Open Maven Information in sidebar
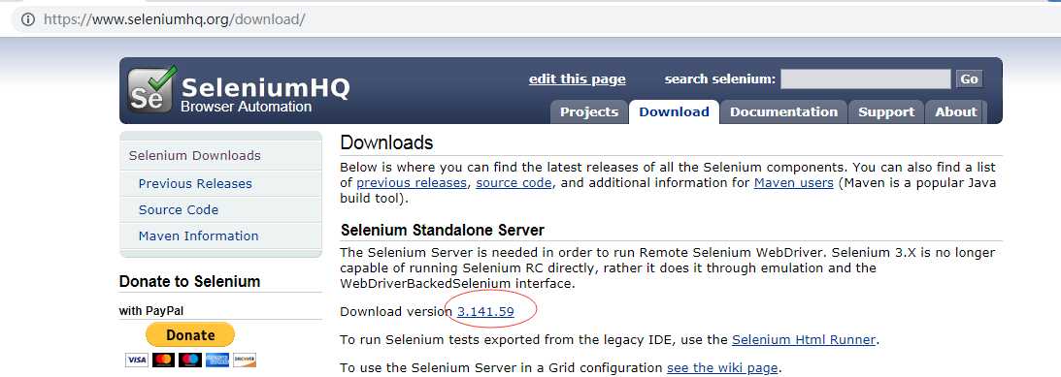Screen dimensions: 1061x377 [x=198, y=236]
